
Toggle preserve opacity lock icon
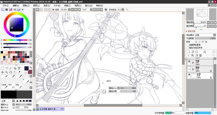pos(196,42)
